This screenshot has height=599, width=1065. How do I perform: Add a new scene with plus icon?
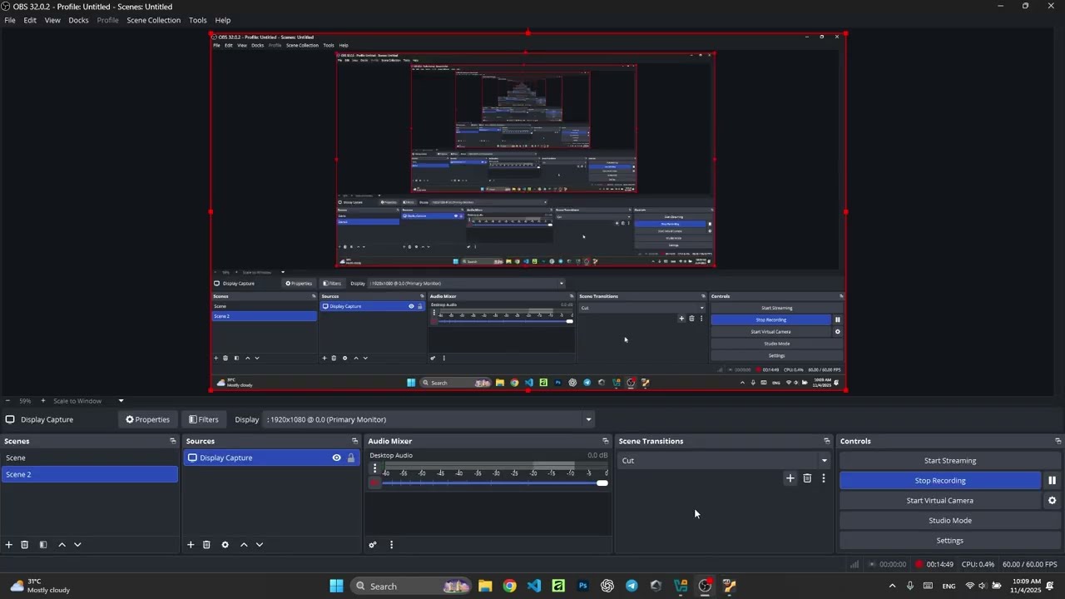[x=9, y=545]
